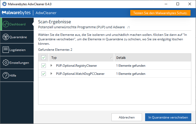Uncheck the PUP.Optional.RegistryCleaner checkbox
196x124 pixels.
pos(44,66)
